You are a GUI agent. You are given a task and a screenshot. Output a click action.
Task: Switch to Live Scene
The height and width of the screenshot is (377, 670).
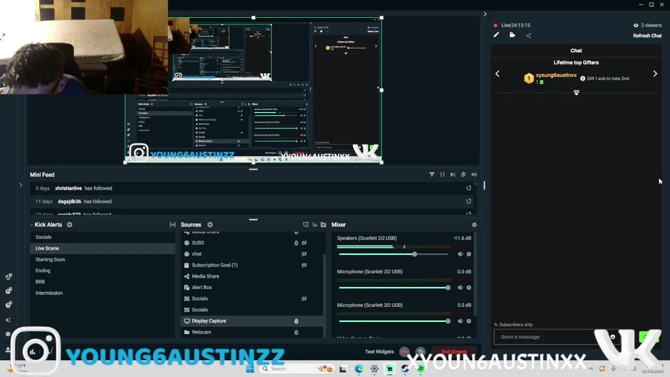(x=103, y=248)
